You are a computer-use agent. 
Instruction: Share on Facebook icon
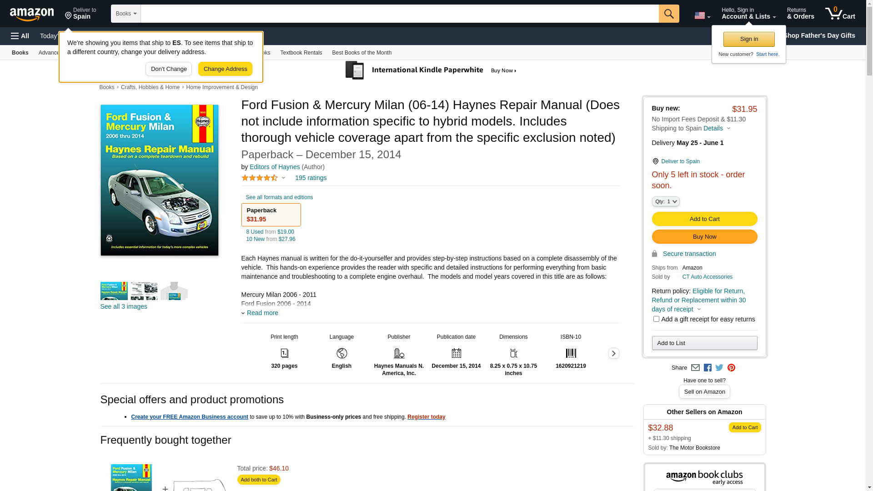coord(707,368)
